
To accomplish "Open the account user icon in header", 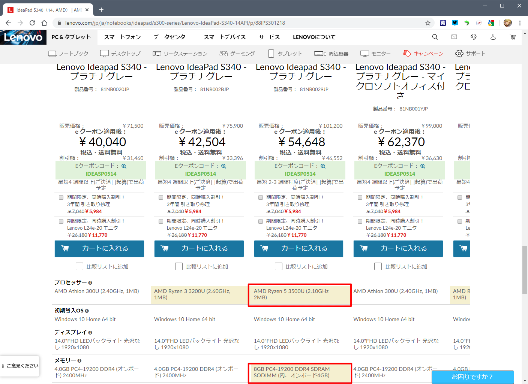I will click(x=493, y=37).
